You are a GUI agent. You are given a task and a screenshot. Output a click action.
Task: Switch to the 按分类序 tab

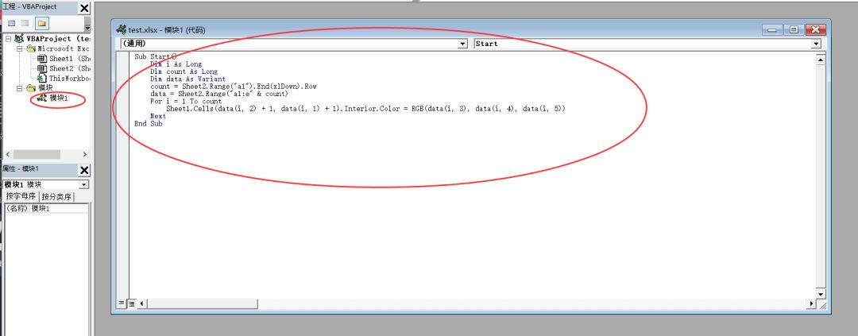(56, 196)
